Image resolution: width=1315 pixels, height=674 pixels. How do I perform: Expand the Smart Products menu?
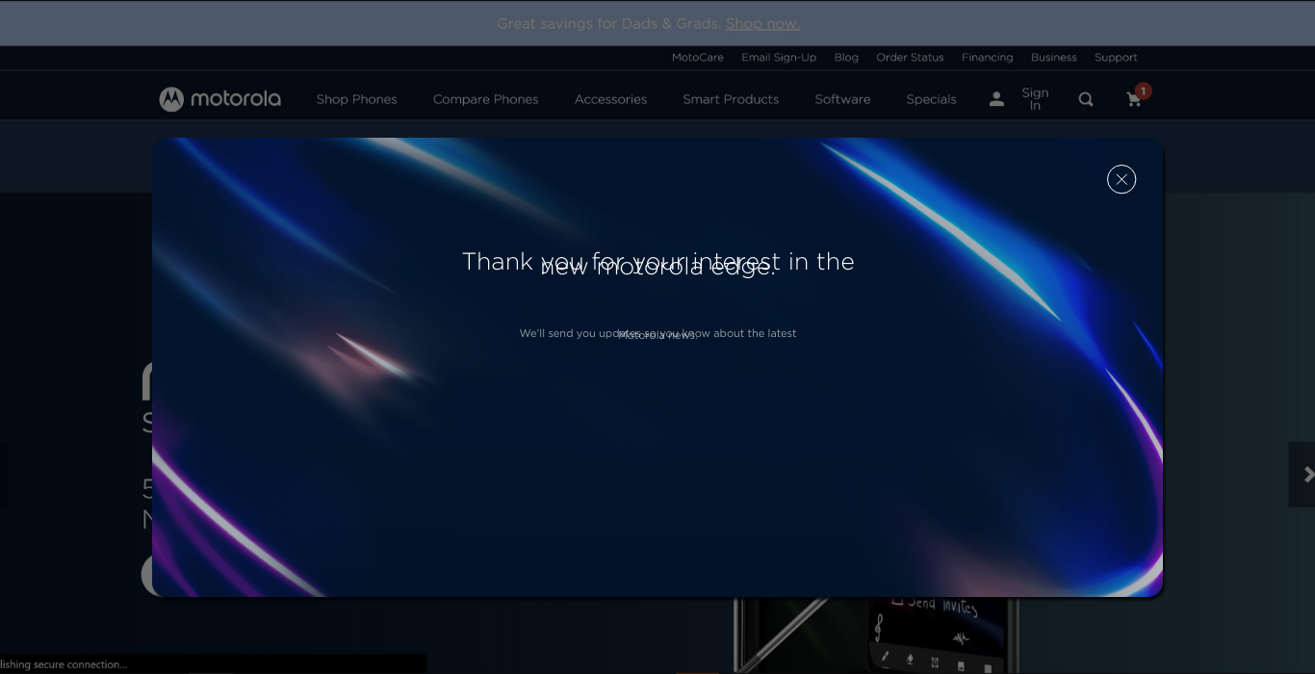coord(731,99)
